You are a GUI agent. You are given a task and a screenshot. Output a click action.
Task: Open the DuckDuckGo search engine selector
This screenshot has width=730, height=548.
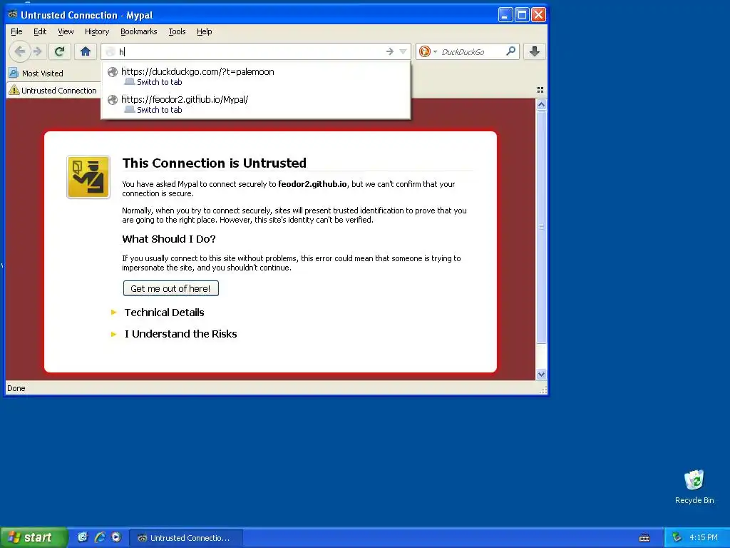click(x=428, y=51)
